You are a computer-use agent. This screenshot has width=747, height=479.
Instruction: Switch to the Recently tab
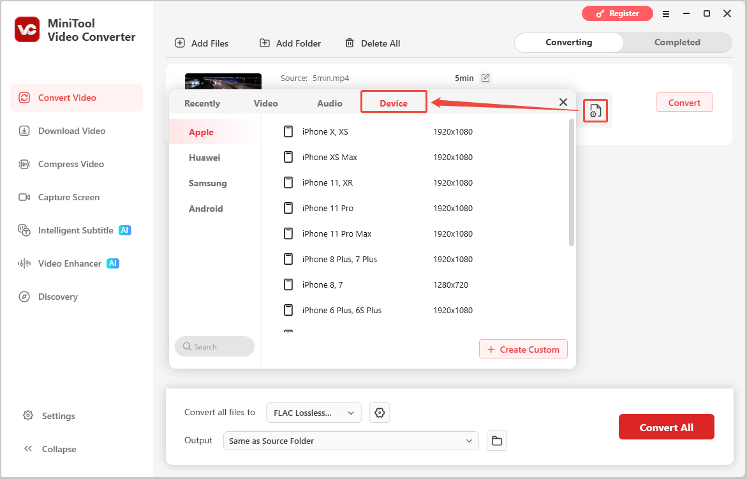click(202, 103)
